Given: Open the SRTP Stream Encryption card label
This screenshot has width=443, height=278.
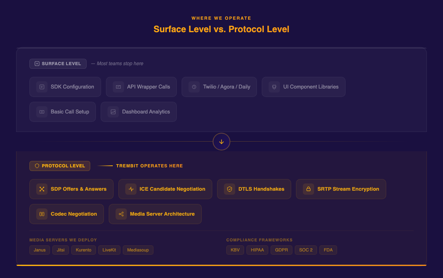Looking at the screenshot, I should 348,189.
